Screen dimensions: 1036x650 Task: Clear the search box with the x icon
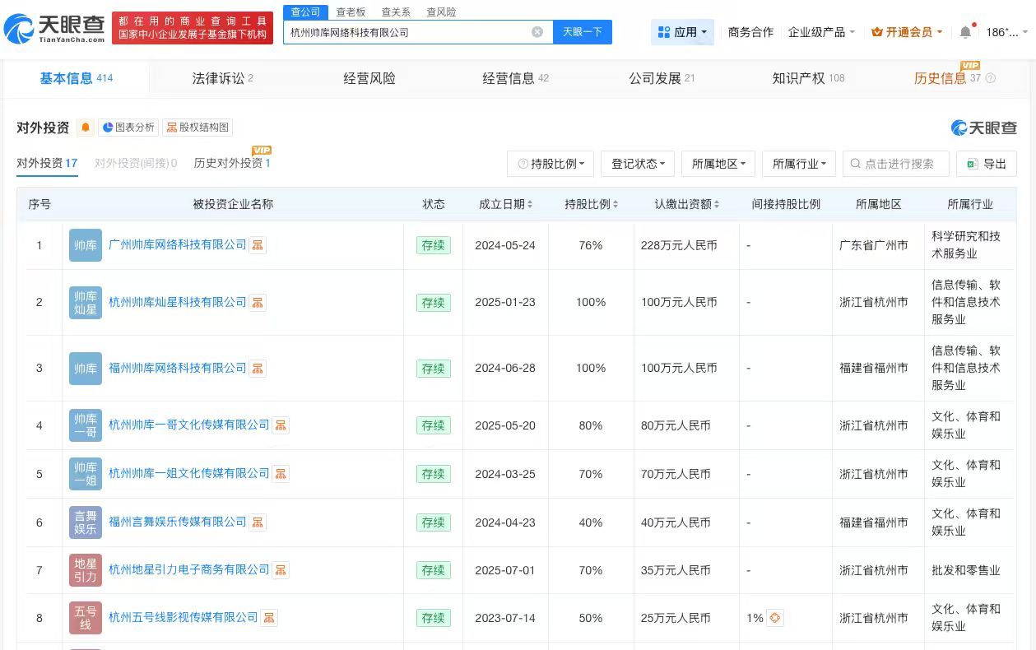click(x=537, y=32)
